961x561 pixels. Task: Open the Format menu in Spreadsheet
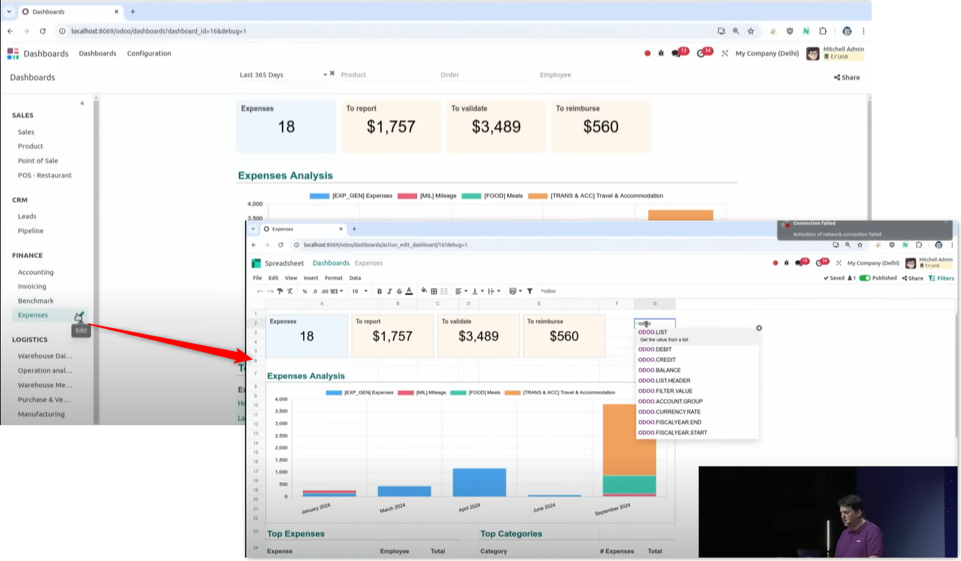(334, 278)
